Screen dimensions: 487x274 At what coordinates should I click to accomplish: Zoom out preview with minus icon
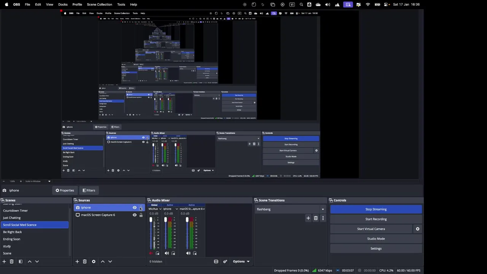click(x=3, y=181)
